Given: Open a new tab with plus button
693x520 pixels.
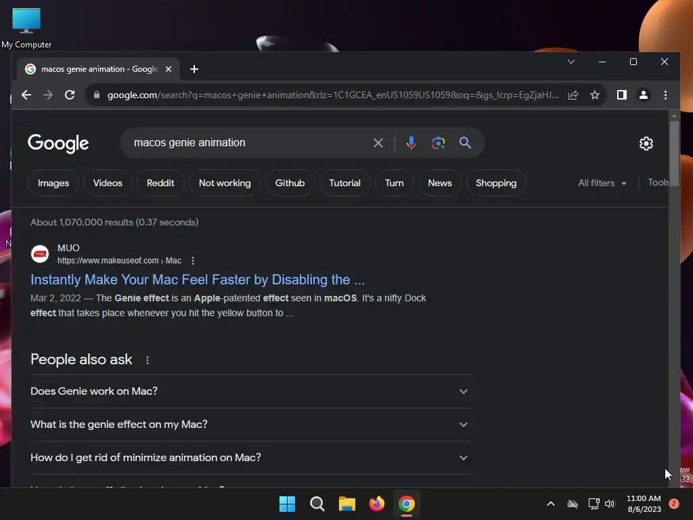Looking at the screenshot, I should tap(194, 69).
